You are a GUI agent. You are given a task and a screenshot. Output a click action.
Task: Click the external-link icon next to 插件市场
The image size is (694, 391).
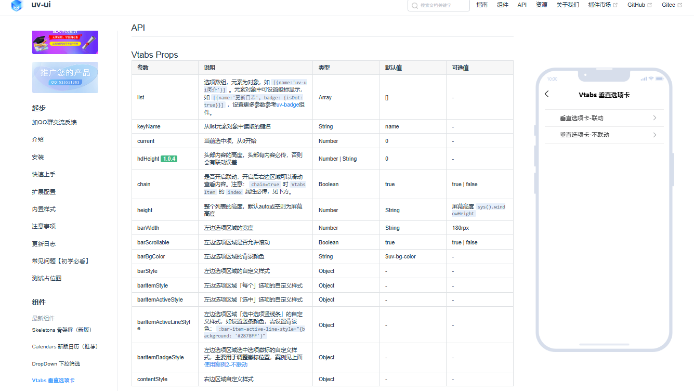[x=617, y=5]
